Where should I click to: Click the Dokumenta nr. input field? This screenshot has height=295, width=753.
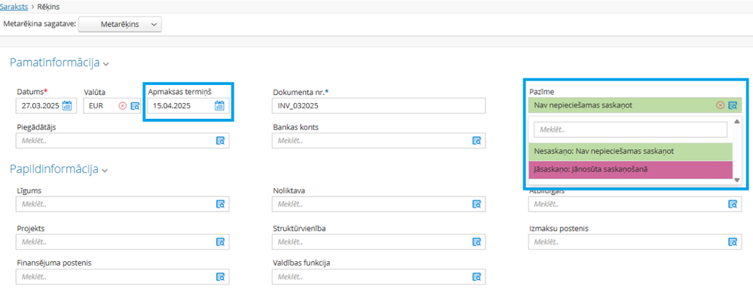pos(379,106)
